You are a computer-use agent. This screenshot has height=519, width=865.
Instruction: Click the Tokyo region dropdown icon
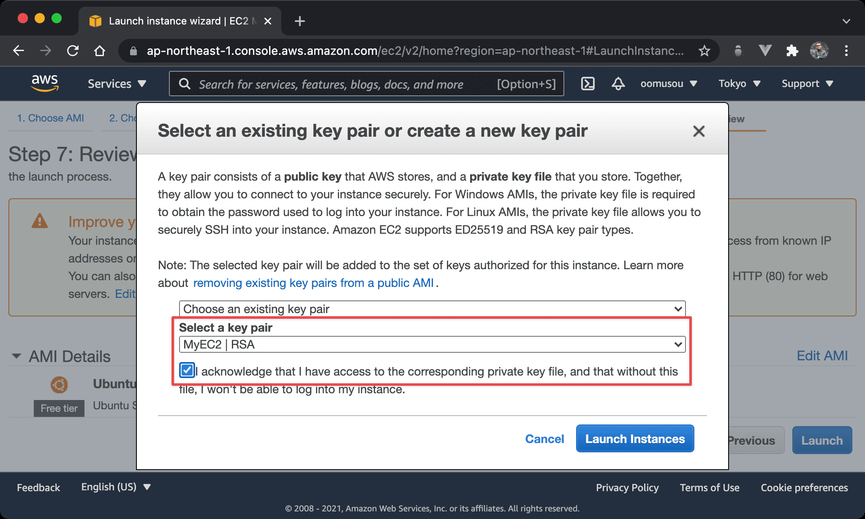pos(759,84)
